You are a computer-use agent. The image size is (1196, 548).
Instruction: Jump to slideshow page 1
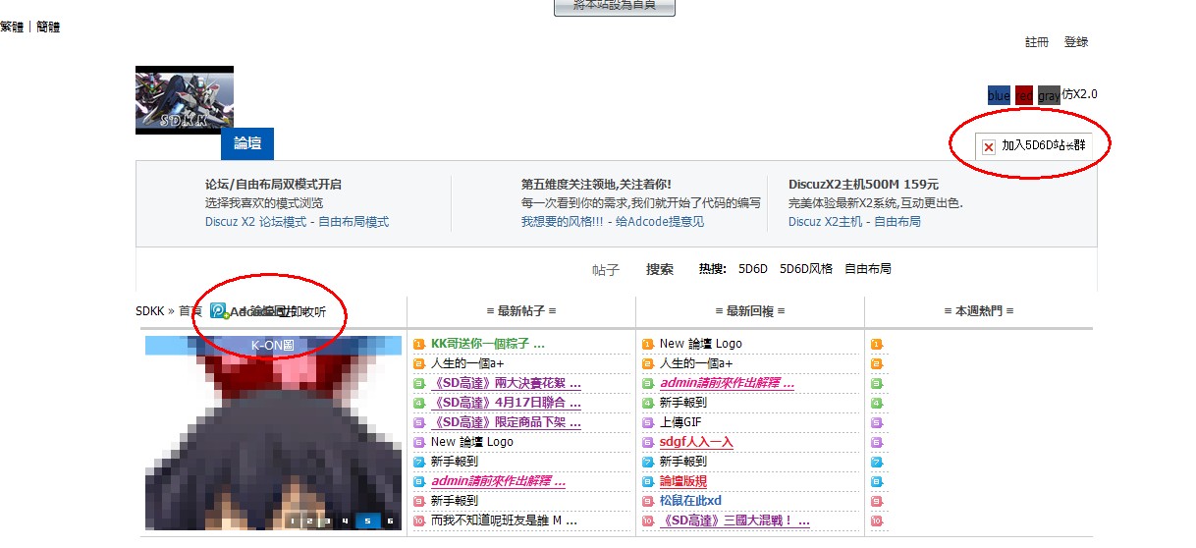pos(292,521)
